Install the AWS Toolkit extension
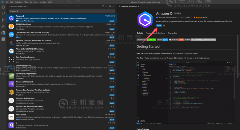The width and height of the screenshot is (240, 130). tap(112, 120)
